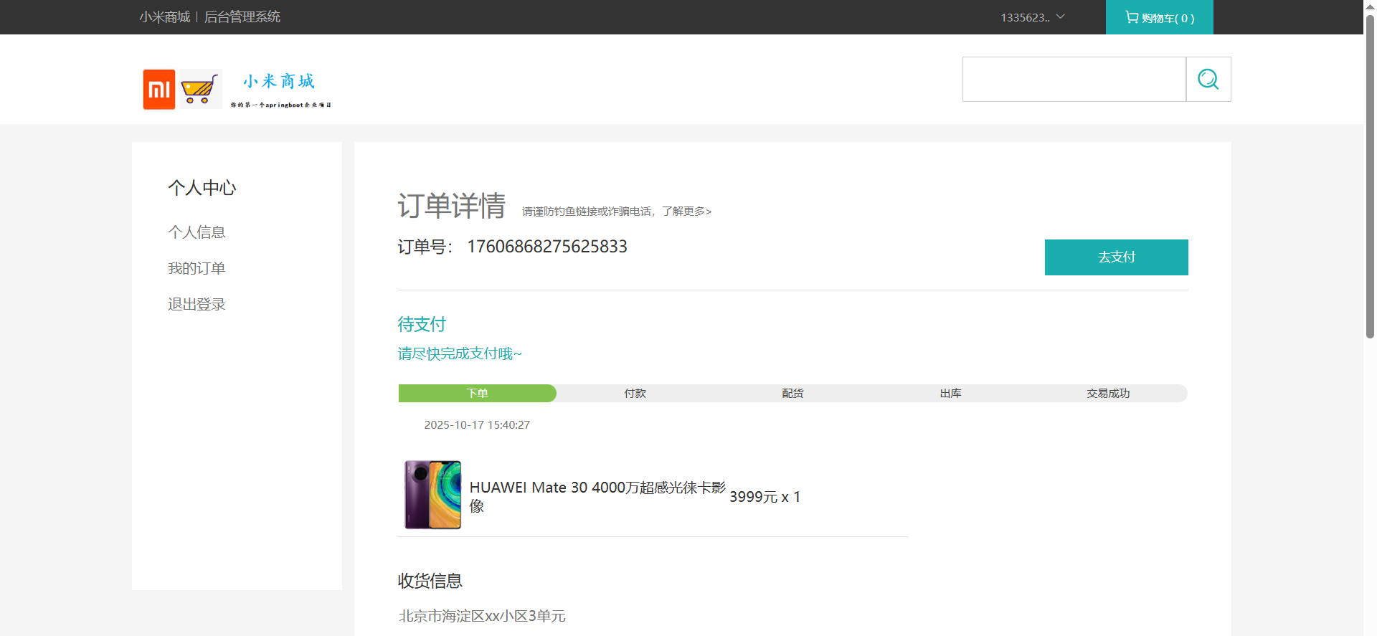
Task: Click the 交易成功 progress step
Action: 1108,393
